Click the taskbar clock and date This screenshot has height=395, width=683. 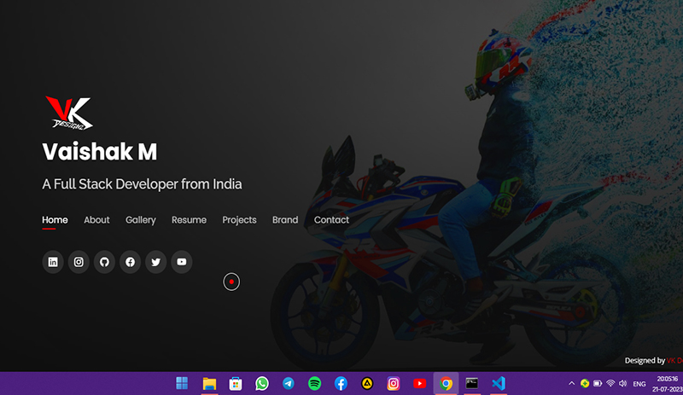(667, 383)
